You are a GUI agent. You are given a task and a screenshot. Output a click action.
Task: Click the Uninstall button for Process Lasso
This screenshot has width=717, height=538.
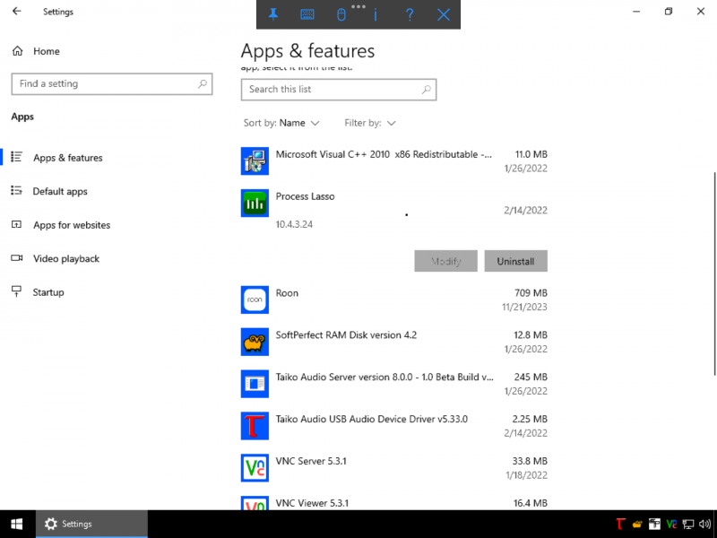coord(516,261)
